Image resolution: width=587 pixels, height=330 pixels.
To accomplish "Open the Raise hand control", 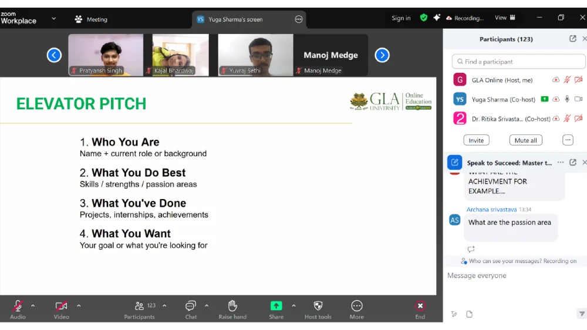I will click(232, 306).
